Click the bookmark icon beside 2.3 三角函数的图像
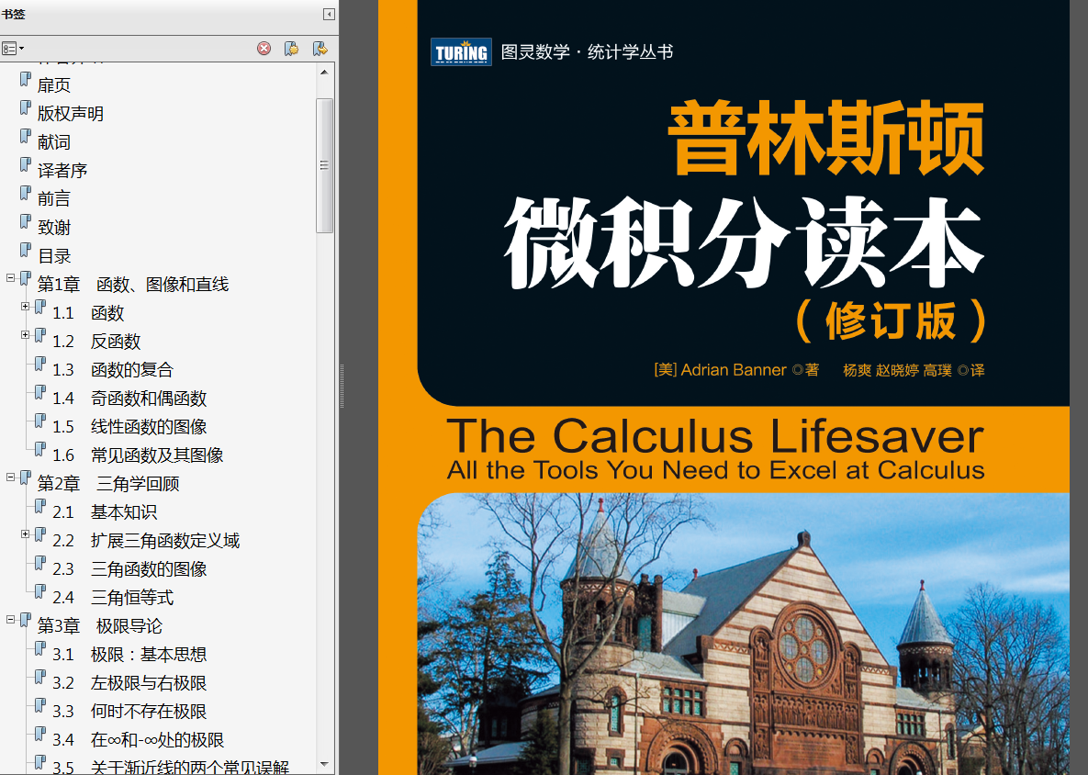The height and width of the screenshot is (775, 1088). point(41,563)
